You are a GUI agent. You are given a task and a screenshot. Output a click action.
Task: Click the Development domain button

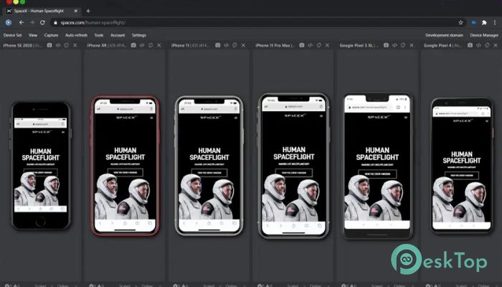pyautogui.click(x=444, y=35)
